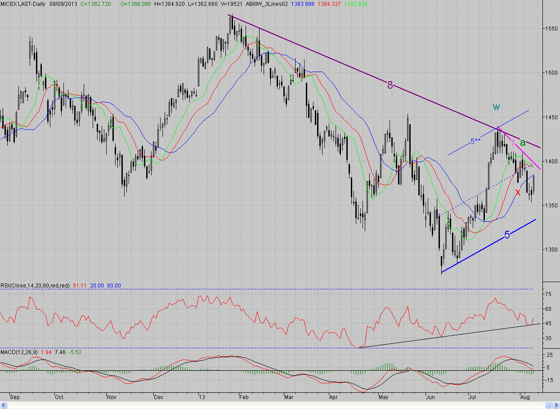Click the green a wave label
Image resolution: width=560 pixels, height=409 pixels.
click(x=522, y=143)
